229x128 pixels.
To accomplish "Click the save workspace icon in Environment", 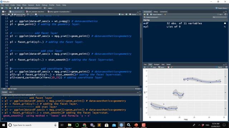I will click(x=147, y=14).
